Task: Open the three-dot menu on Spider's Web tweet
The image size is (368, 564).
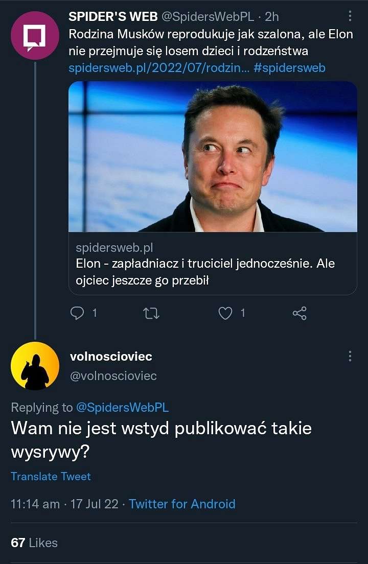Action: [x=350, y=16]
